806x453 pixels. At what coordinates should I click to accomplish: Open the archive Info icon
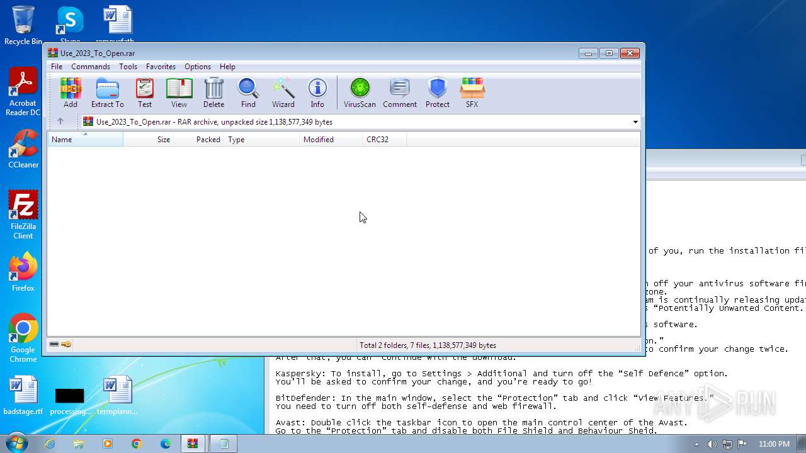317,92
